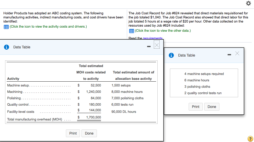
Task: Click the Machine setup activity row label
Action: (x=18, y=85)
